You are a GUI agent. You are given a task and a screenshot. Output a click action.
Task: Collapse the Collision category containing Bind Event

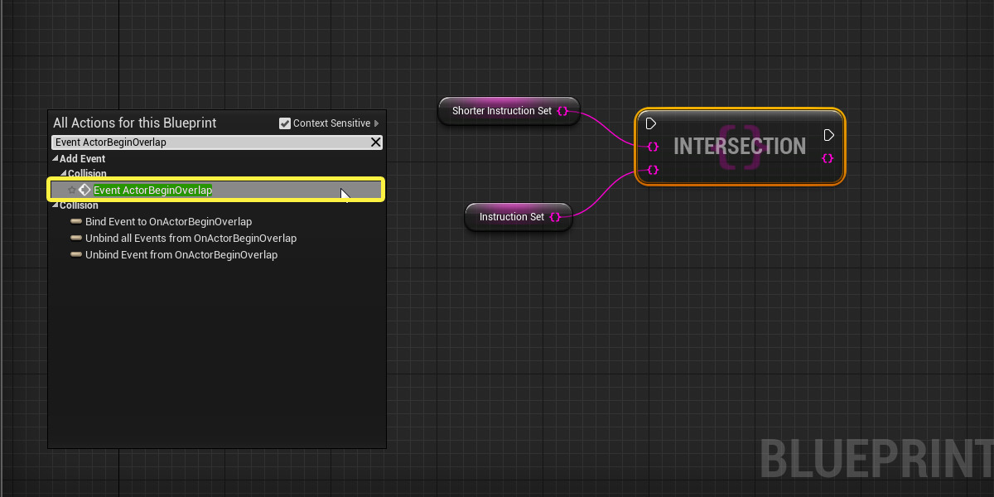tap(55, 205)
